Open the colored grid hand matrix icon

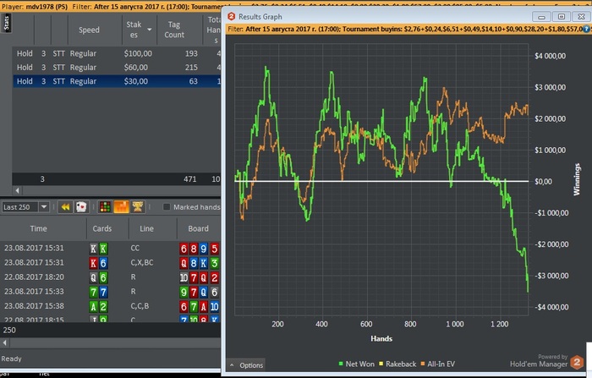(x=105, y=207)
